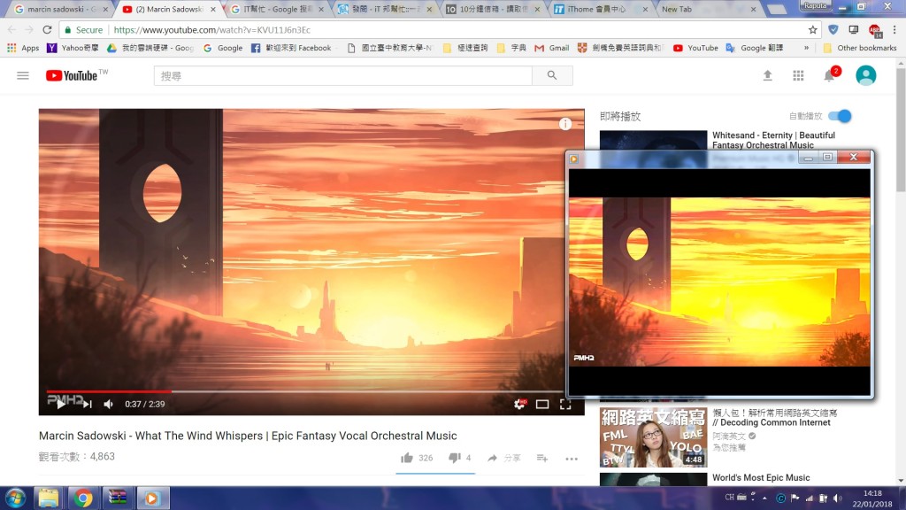Open the ABP adblock extension icon
The image size is (906, 510).
875,31
